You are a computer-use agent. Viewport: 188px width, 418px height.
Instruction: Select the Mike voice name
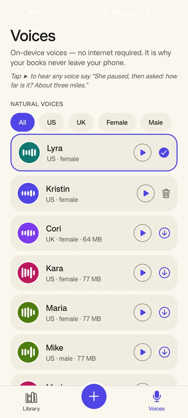55,348
